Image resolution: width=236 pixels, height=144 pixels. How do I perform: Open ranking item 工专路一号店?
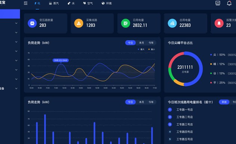pos(184,110)
